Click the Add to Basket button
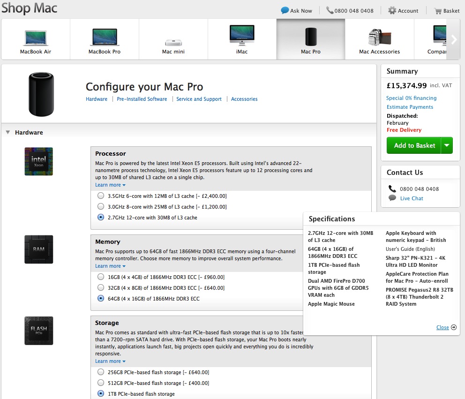Screen dimensions: 465x399 414,145
